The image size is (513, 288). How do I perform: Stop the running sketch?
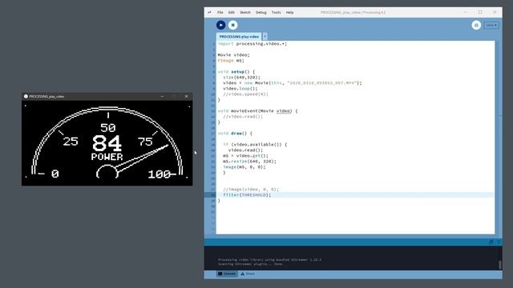tap(233, 25)
